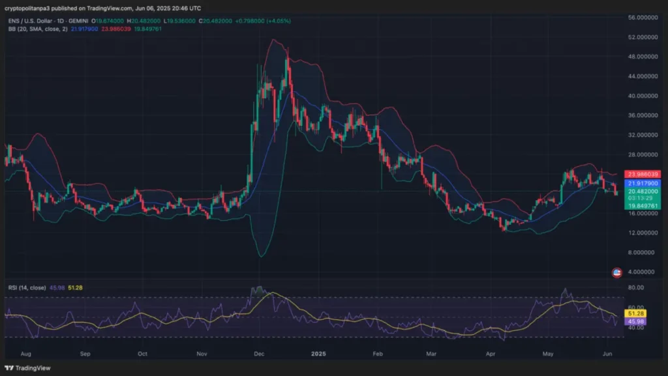Select the BB (20, SMA, close, 2) indicator label
Screen dimensions: 668x376
click(x=39, y=29)
